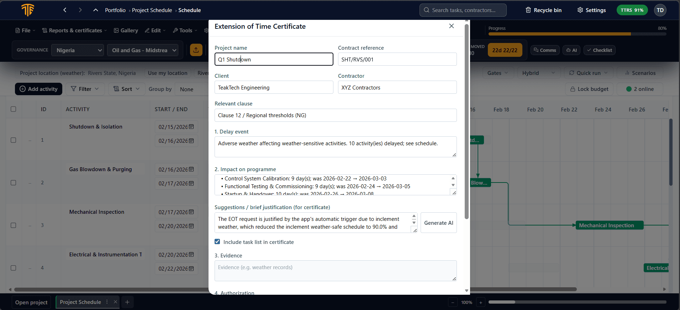Select the checkbox for activity row 1

14,140
